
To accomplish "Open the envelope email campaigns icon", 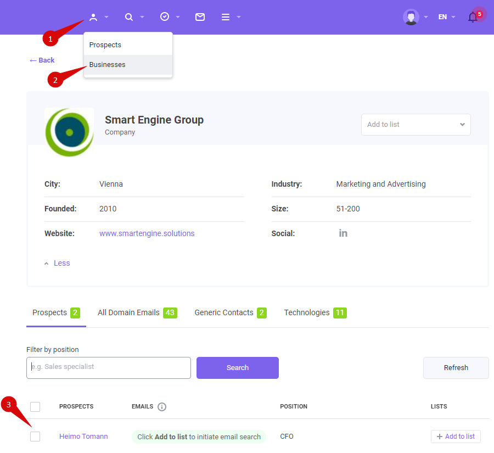I will tap(200, 17).
